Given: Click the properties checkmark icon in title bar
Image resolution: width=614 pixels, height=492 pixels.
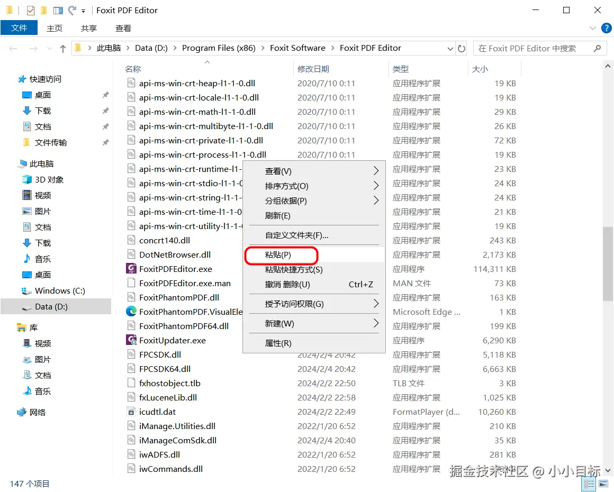Looking at the screenshot, I should [31, 10].
